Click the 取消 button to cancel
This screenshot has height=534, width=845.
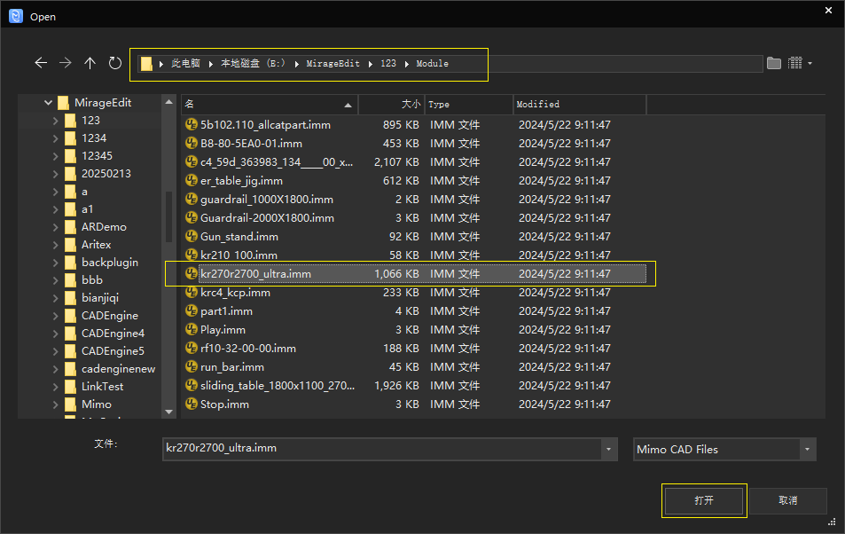(787, 500)
